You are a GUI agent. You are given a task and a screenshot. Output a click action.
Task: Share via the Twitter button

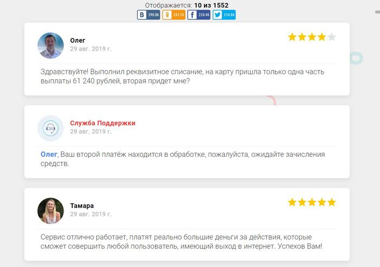[224, 15]
